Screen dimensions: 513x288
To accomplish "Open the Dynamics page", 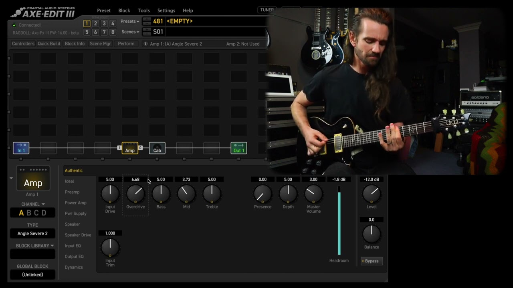I will [x=74, y=267].
